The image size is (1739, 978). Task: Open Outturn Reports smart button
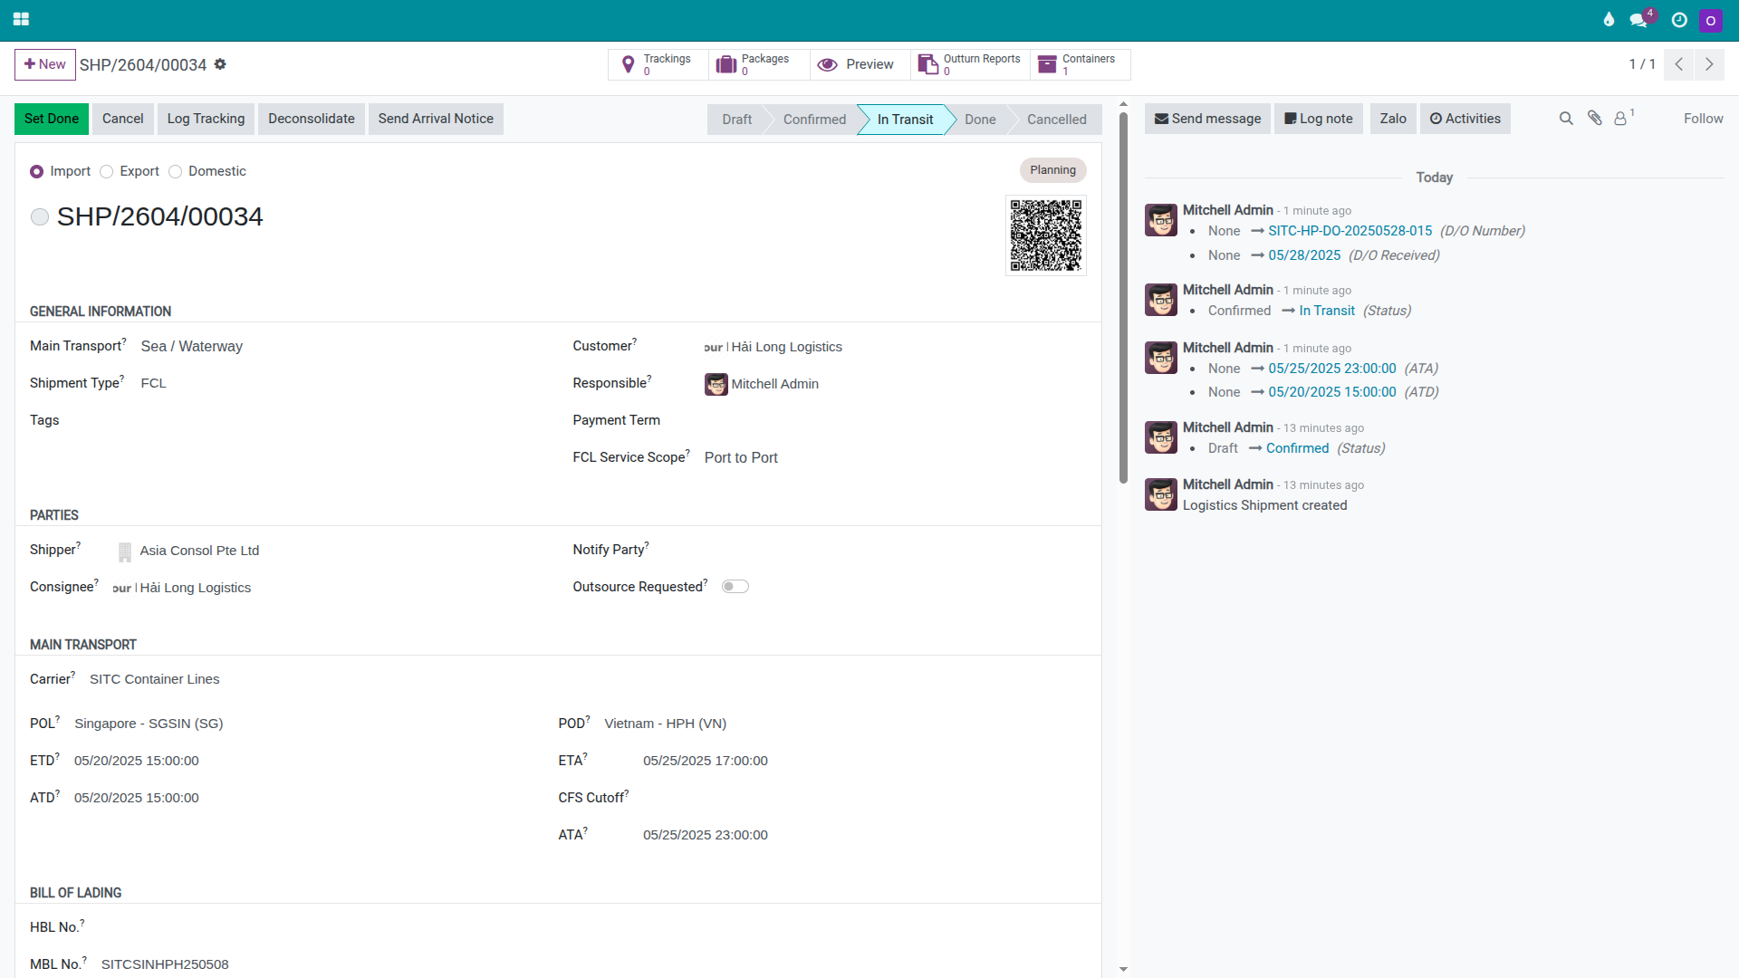[970, 64]
